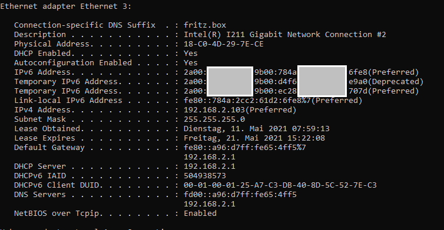Click the physical address 18-C0-4D-29-7E-CE

coord(223,44)
